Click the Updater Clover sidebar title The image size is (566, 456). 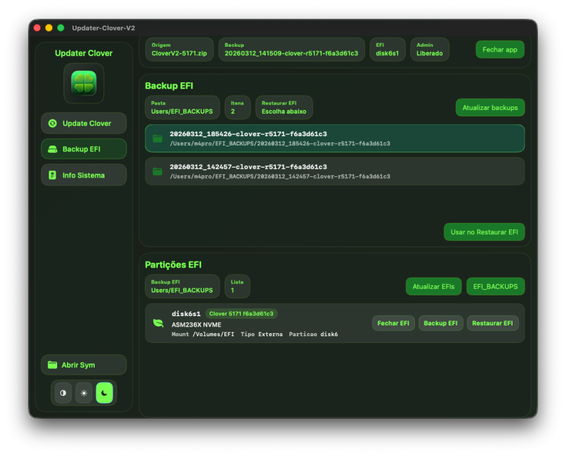[84, 53]
